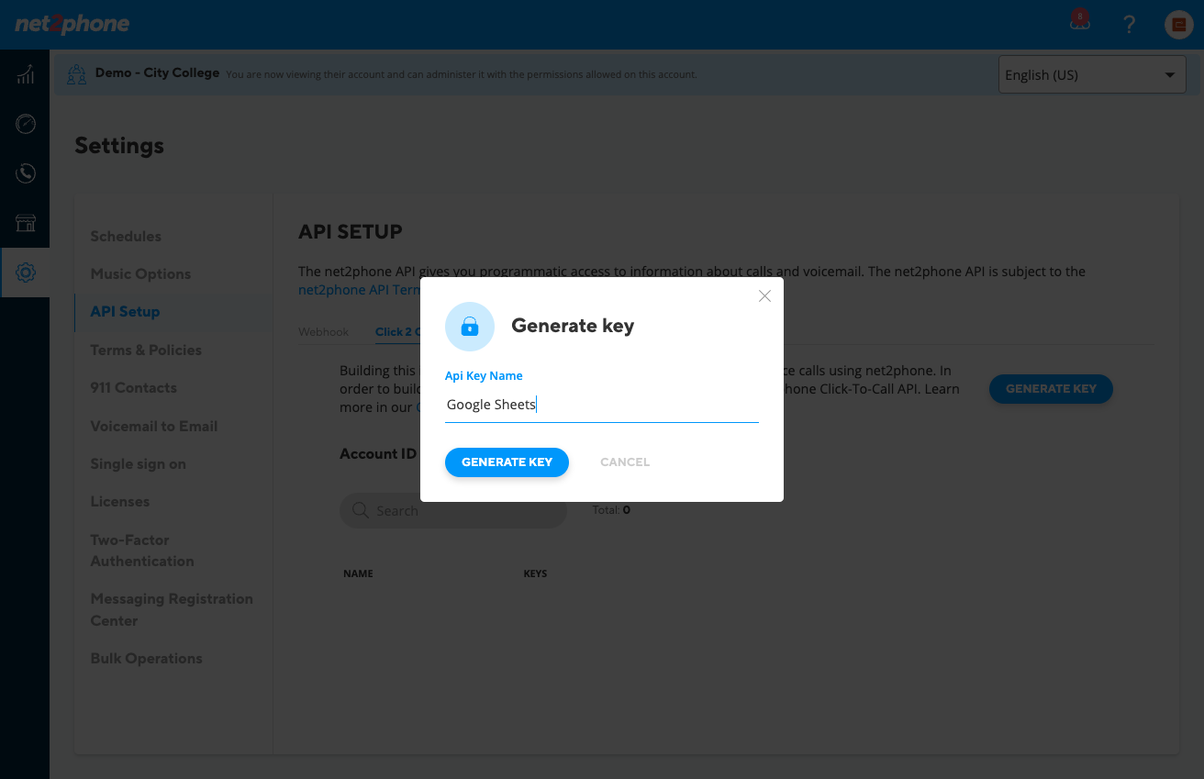Switch to the Webhook tab
This screenshot has width=1204, height=779.
[324, 332]
